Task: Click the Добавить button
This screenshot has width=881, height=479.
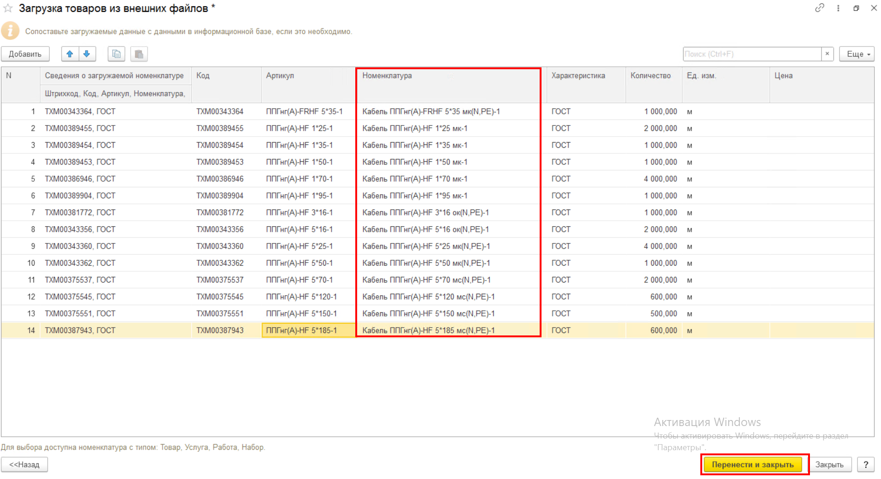Action: coord(25,54)
